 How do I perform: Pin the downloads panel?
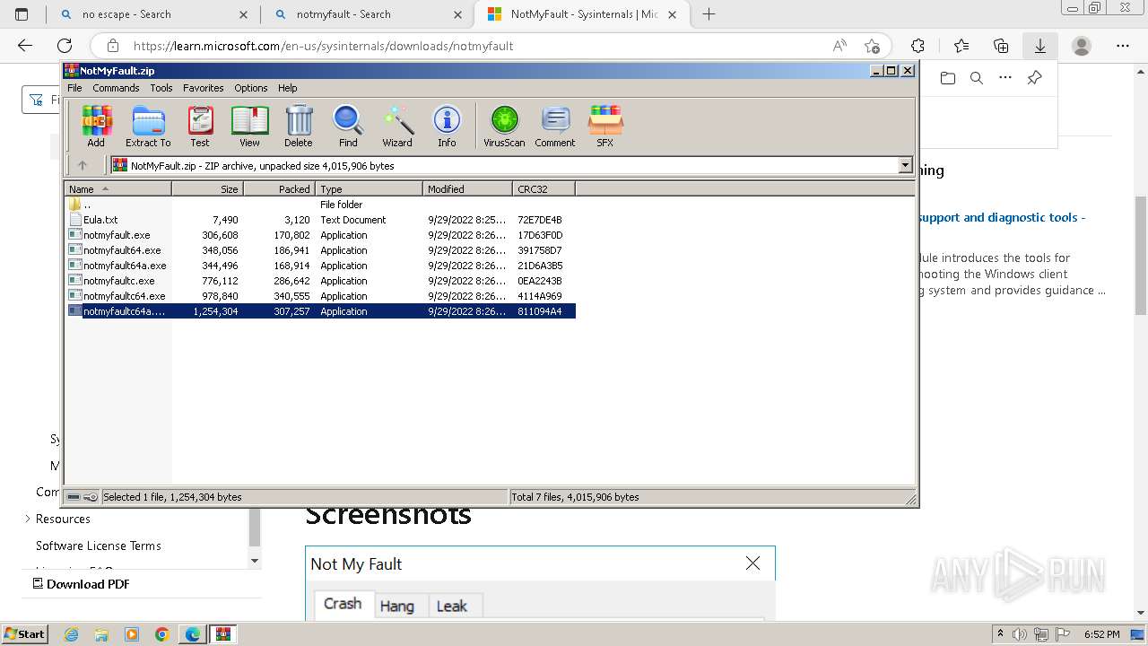click(x=1034, y=78)
